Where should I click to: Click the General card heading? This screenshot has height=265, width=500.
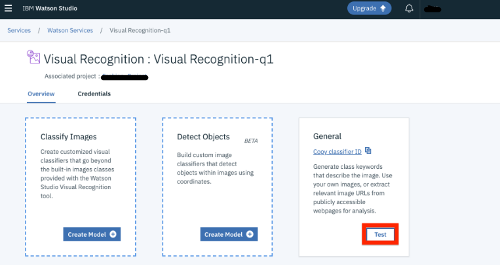[327, 136]
